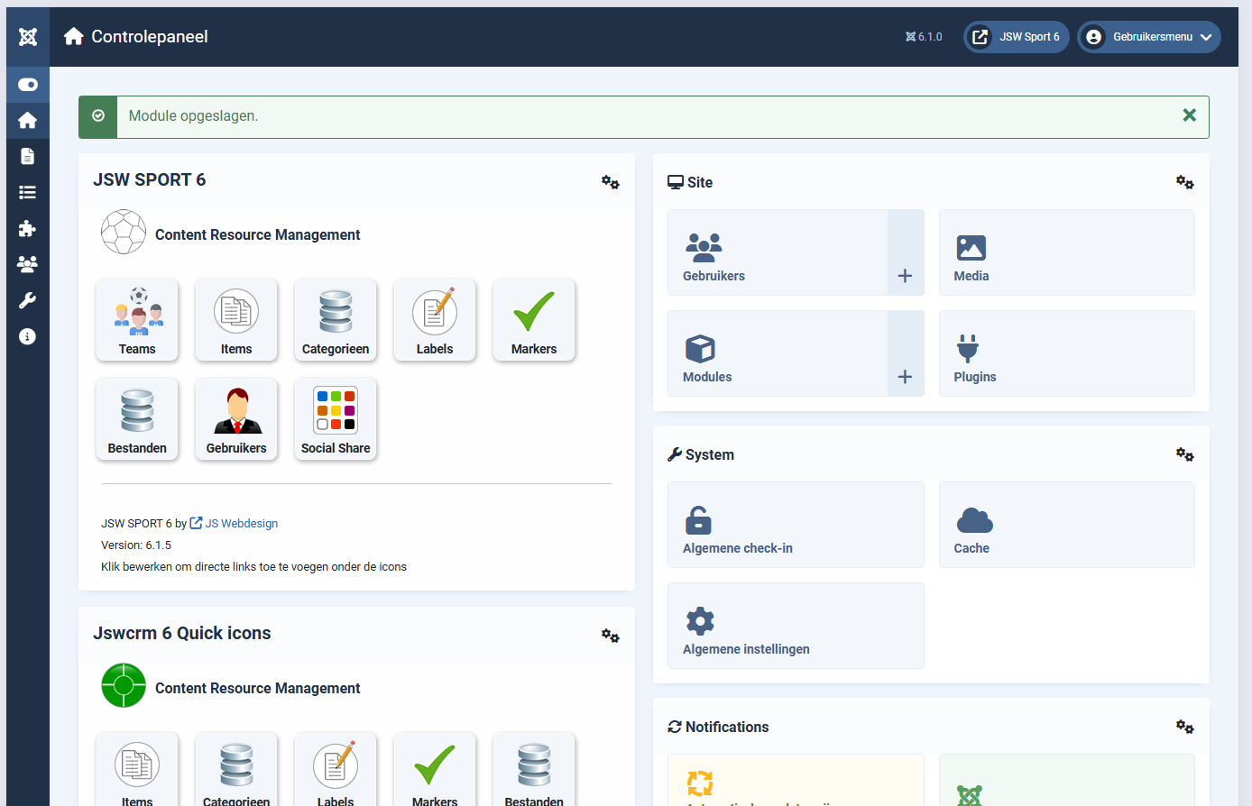Open the Components puzzle sidebar menu
The width and height of the screenshot is (1252, 806).
click(27, 228)
